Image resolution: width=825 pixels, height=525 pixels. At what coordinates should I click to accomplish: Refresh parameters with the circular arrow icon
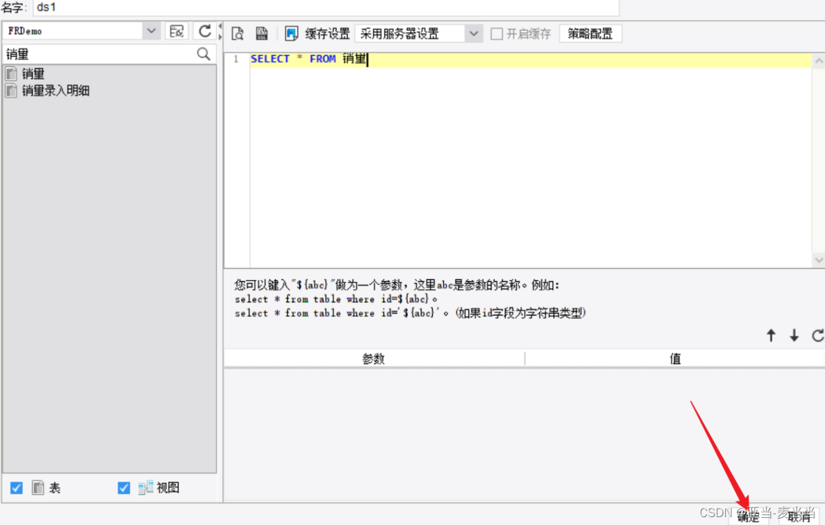click(x=818, y=335)
